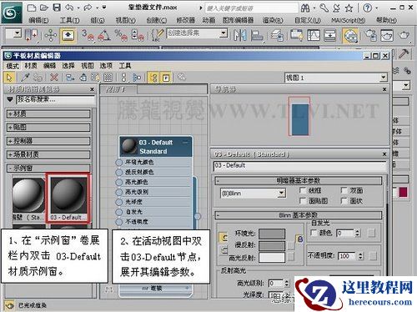
Task: Pick material from object with eyedropper
Action: tap(25, 78)
